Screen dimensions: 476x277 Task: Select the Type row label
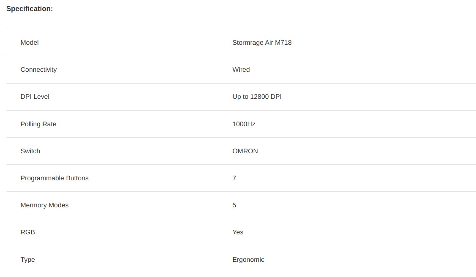pos(27,260)
